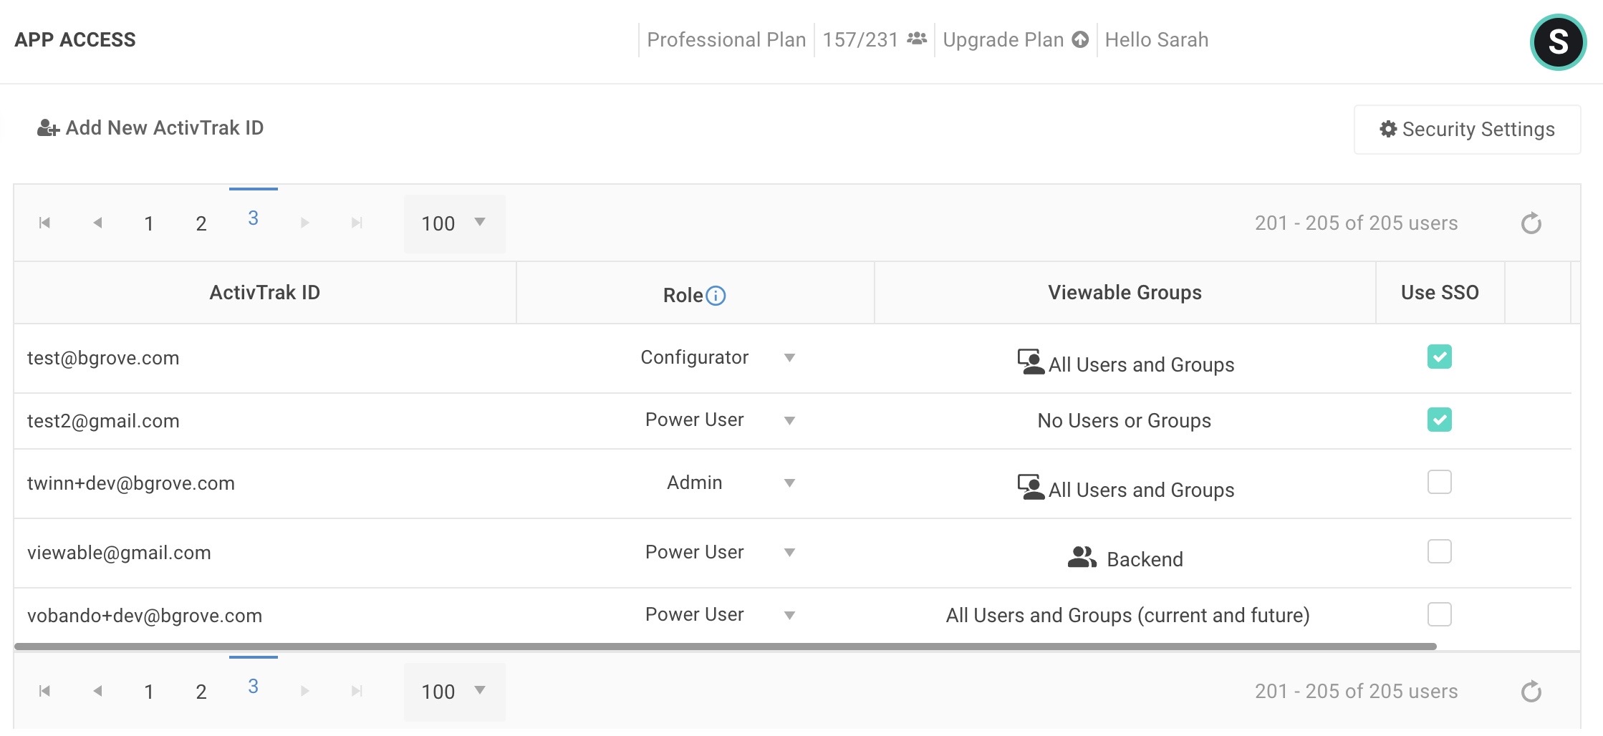Click the top "201 - 205 of 205 users" label
This screenshot has width=1603, height=736.
point(1356,223)
